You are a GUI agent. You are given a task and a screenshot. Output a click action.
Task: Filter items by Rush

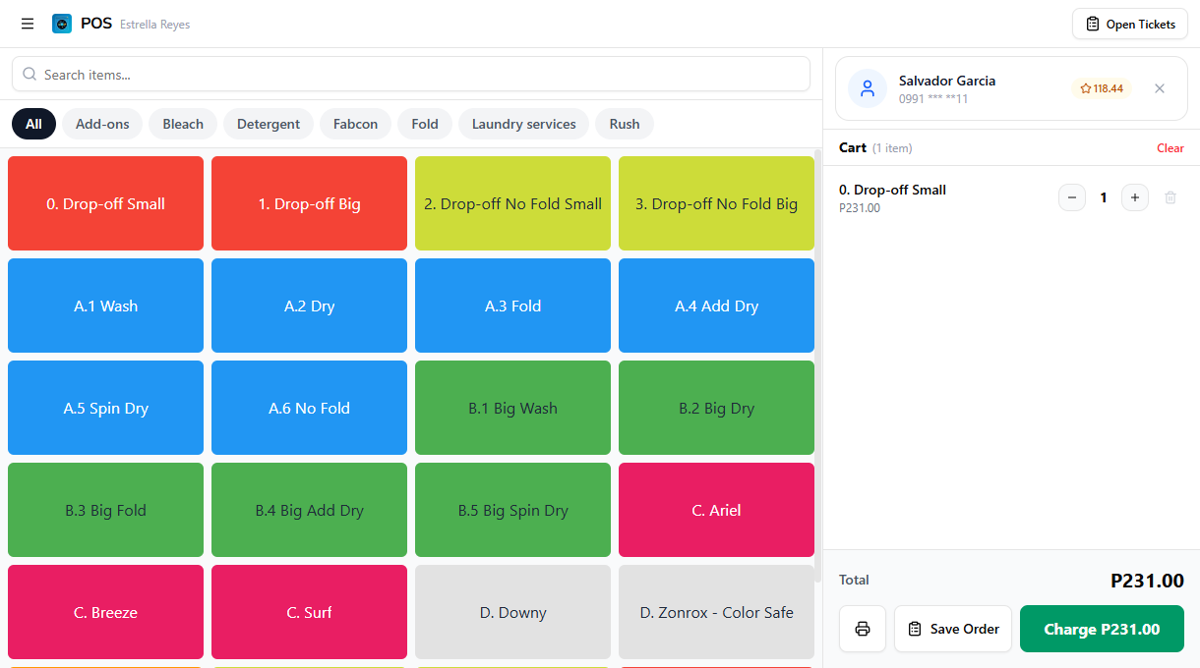625,124
